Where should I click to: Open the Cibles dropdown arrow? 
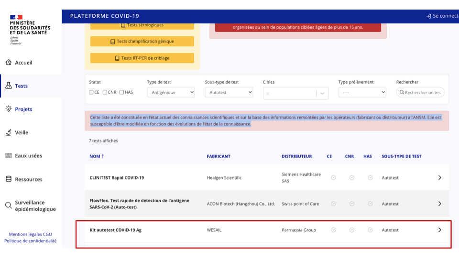[x=322, y=93]
